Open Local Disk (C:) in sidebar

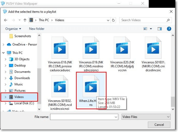21,103
